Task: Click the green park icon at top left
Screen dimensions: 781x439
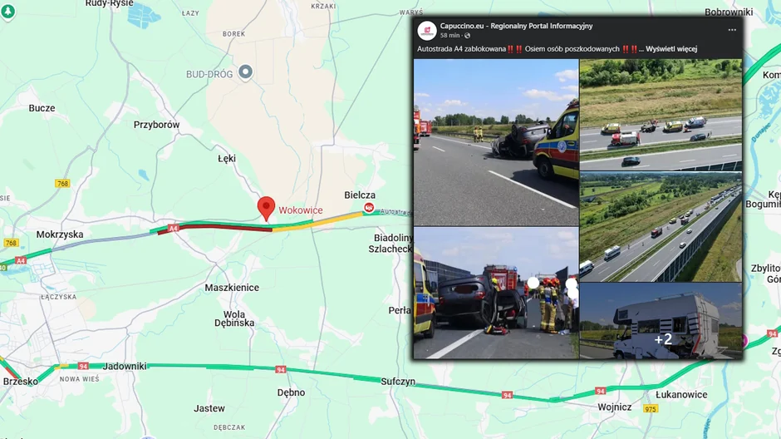Action: tap(7, 12)
